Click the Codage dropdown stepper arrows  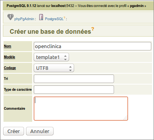(70, 68)
